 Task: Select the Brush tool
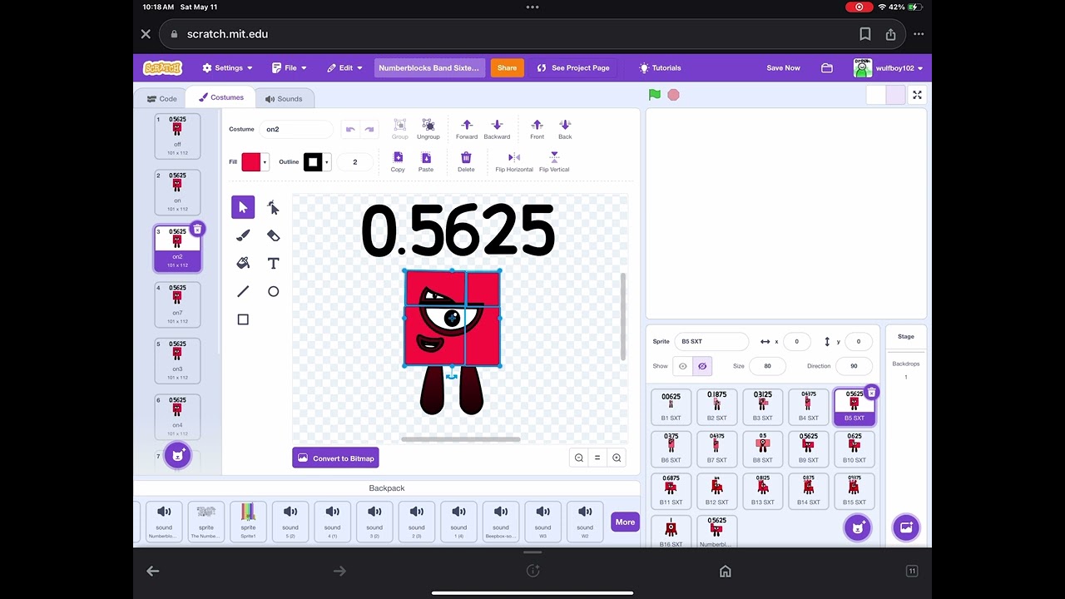[243, 235]
